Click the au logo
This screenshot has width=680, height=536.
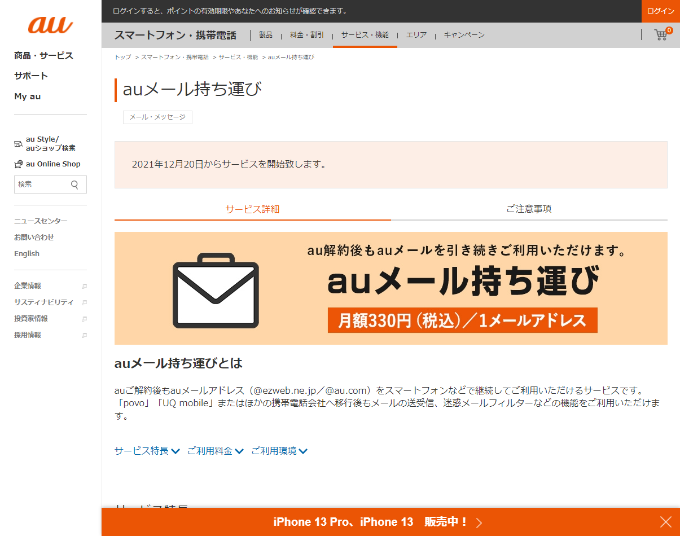point(50,25)
